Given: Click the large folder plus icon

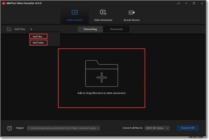Looking at the screenshot, I should tap(102, 73).
